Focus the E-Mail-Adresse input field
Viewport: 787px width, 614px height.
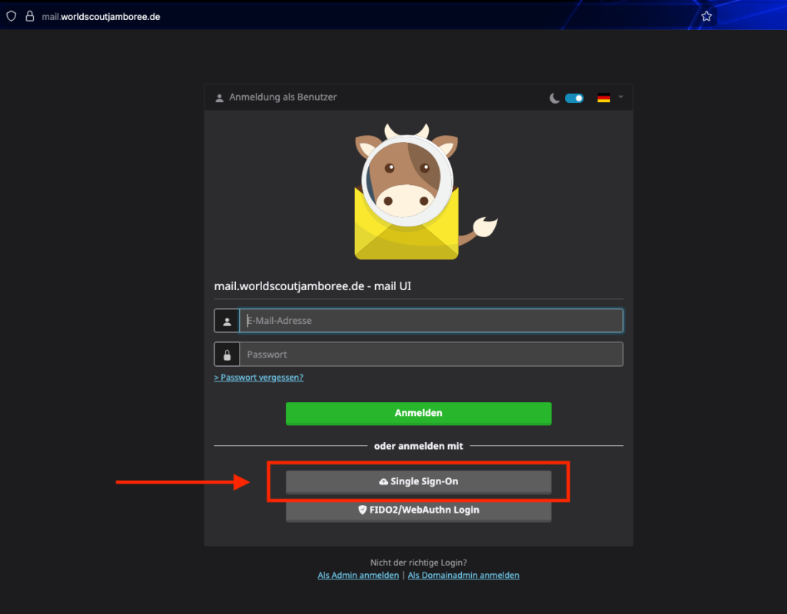[430, 321]
